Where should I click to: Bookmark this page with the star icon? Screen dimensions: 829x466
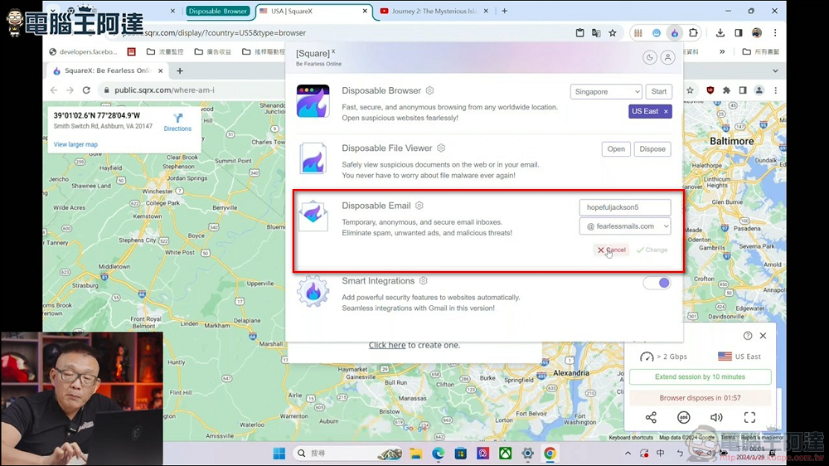click(613, 33)
